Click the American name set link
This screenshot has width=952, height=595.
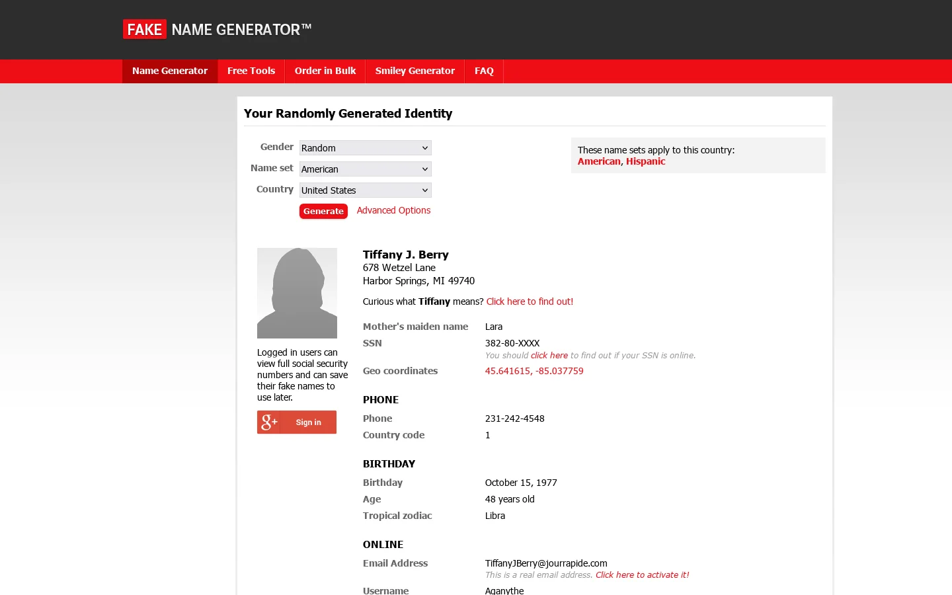click(599, 161)
